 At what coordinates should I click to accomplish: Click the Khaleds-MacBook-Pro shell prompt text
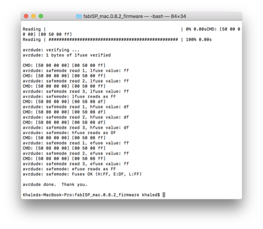pyautogui.click(x=92, y=195)
